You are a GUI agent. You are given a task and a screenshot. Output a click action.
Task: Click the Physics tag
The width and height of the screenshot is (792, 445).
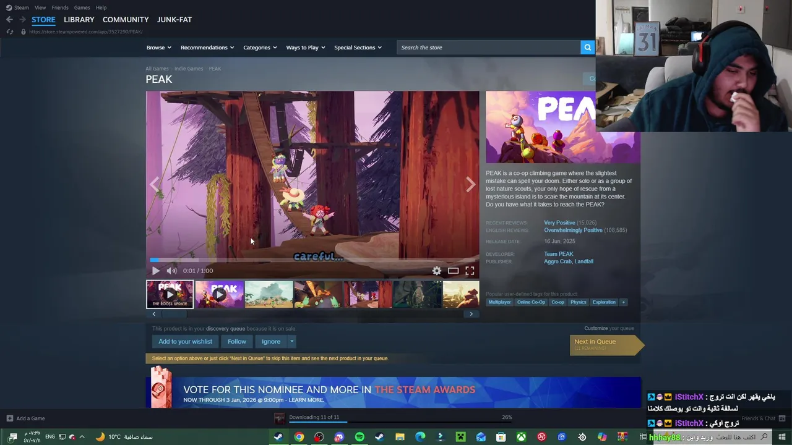click(579, 302)
